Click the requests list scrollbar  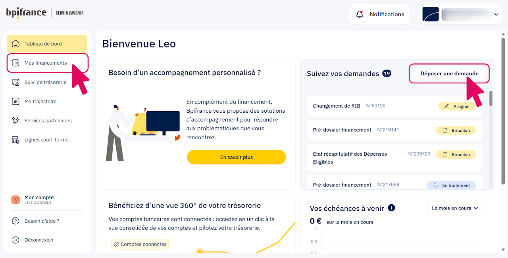(x=491, y=98)
